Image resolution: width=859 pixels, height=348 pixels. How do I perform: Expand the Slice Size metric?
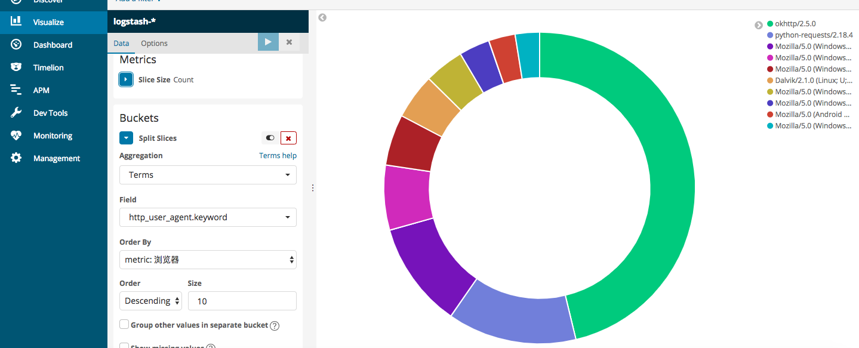(126, 79)
